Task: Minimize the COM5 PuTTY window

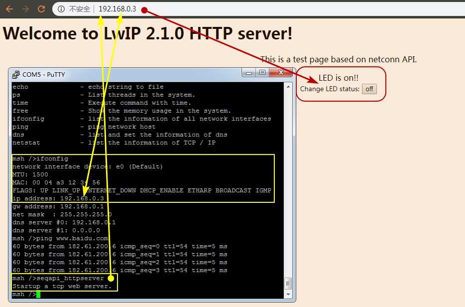Action: (248, 72)
